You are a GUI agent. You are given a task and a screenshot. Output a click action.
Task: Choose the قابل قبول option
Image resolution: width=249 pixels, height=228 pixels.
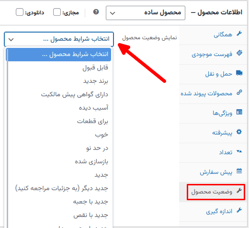(58, 68)
